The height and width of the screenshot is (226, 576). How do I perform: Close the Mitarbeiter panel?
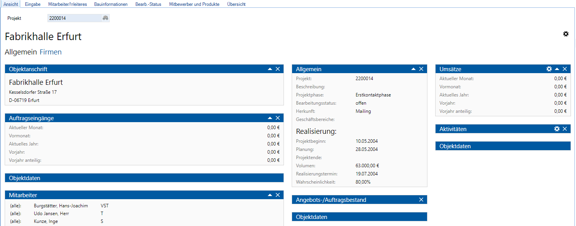point(278,195)
